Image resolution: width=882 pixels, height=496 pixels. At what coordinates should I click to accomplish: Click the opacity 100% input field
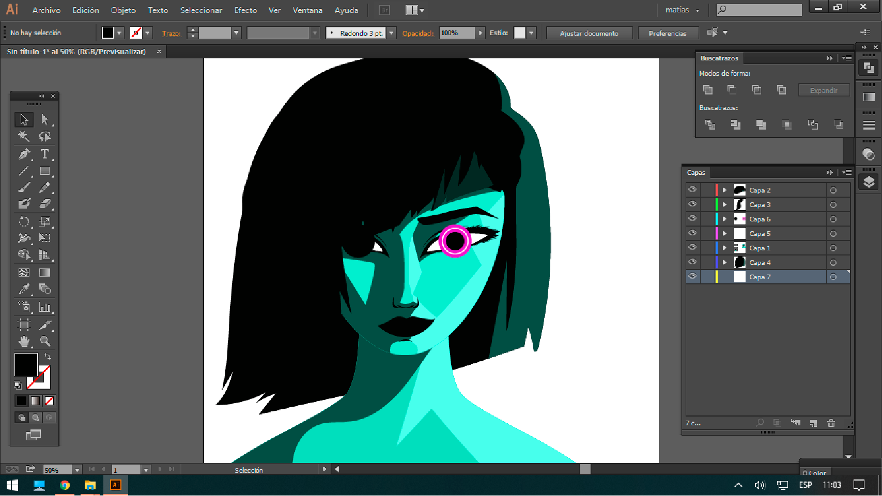coord(457,33)
